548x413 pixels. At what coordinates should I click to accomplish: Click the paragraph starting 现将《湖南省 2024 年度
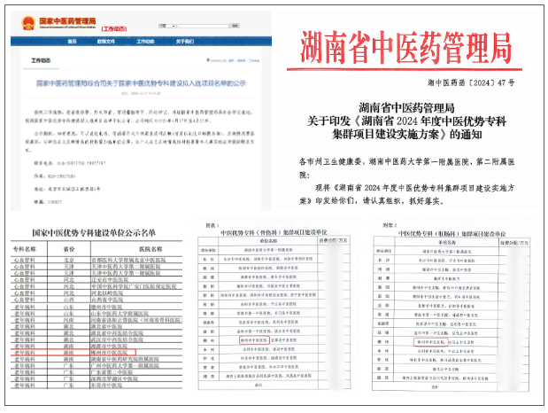pos(407,195)
